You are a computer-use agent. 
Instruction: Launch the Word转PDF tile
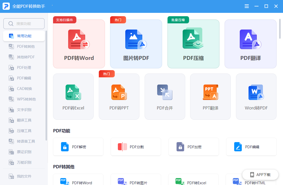[256, 96]
